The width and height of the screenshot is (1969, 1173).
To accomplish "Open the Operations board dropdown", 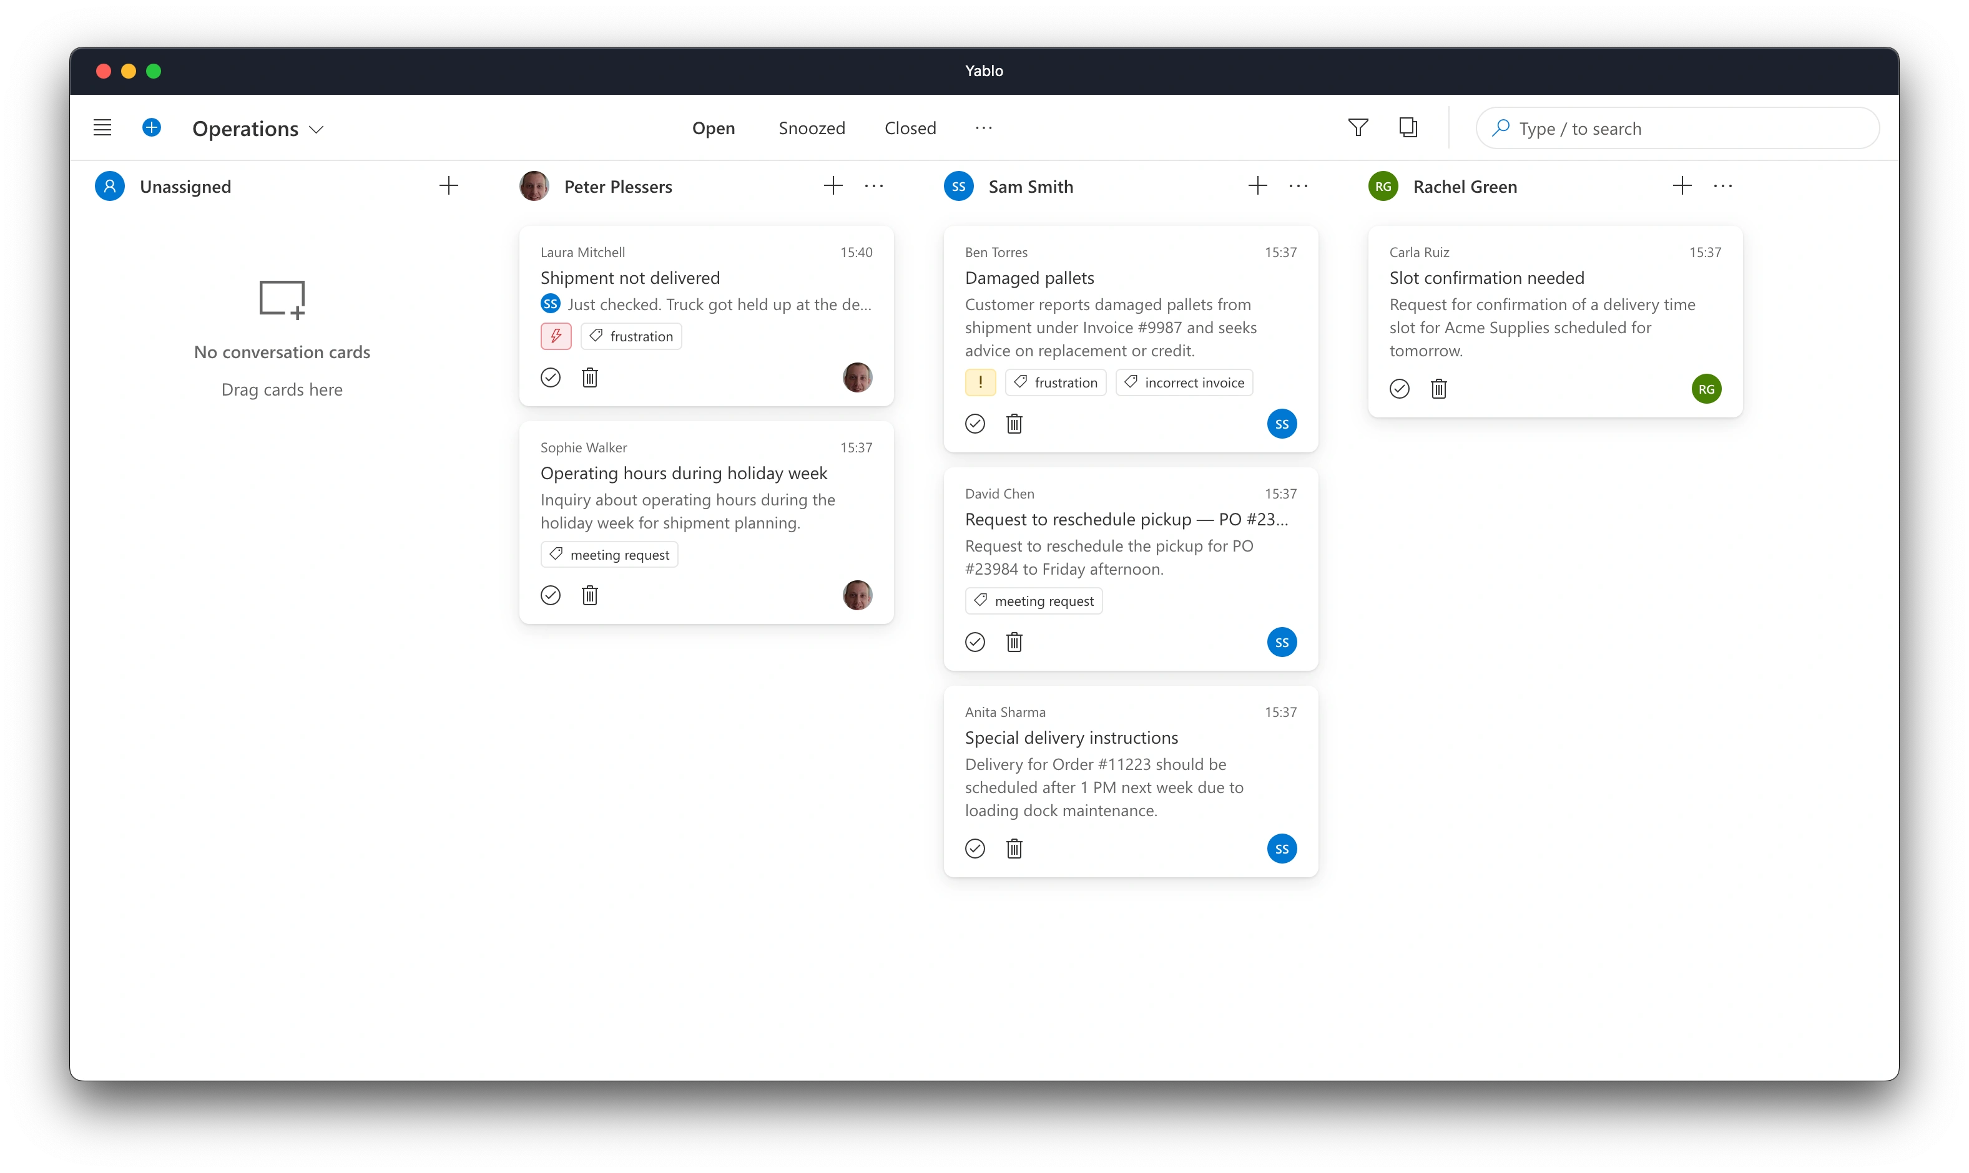I will (317, 129).
